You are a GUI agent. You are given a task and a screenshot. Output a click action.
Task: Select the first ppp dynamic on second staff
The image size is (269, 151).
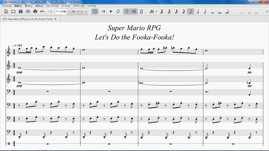click(x=19, y=72)
